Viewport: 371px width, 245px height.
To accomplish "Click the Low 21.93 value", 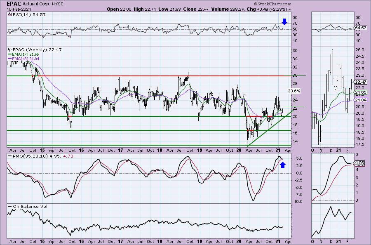I will click(x=170, y=9).
